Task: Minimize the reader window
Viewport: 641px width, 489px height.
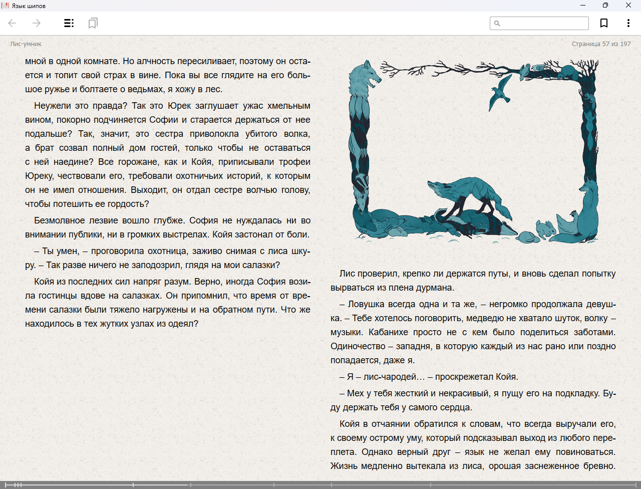Action: tap(583, 6)
